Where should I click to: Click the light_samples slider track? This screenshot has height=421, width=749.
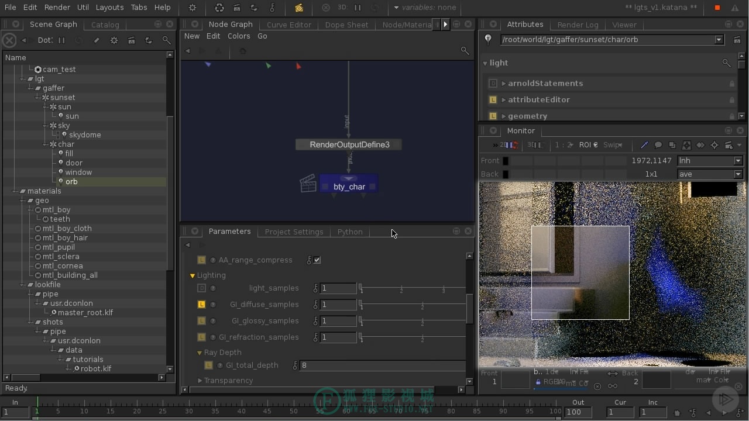412,288
